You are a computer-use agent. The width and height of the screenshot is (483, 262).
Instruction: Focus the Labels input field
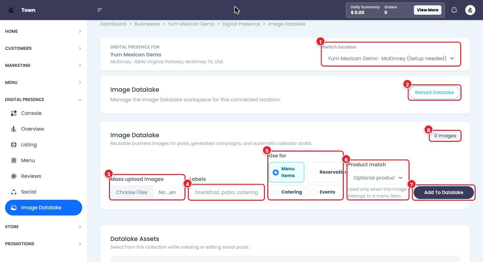(x=226, y=192)
